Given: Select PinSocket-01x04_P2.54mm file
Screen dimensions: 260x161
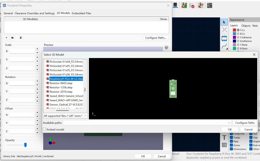Looking at the screenshot, I should point(66,62).
